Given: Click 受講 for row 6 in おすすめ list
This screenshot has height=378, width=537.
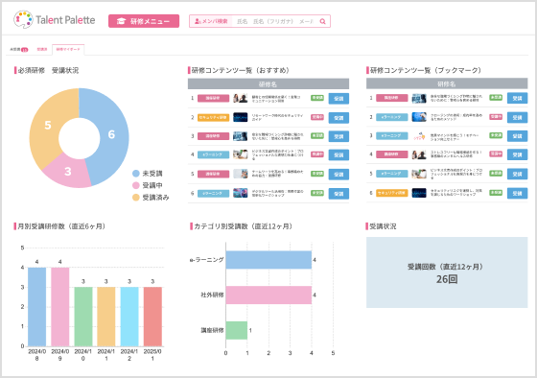Looking at the screenshot, I should [x=339, y=194].
